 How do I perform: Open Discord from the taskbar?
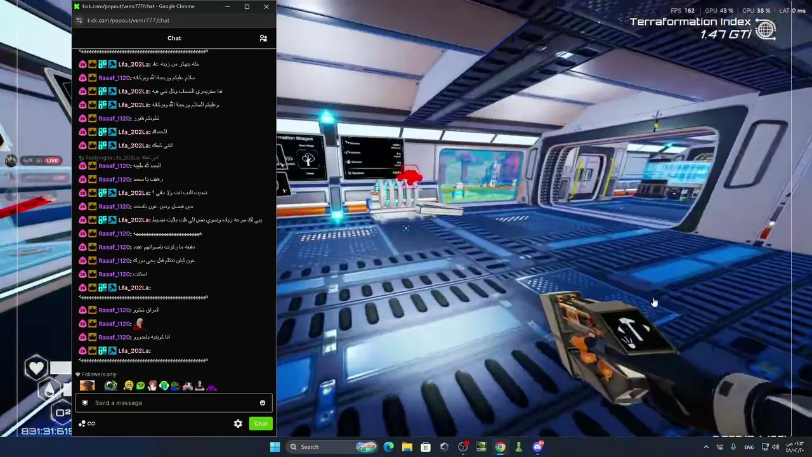538,447
